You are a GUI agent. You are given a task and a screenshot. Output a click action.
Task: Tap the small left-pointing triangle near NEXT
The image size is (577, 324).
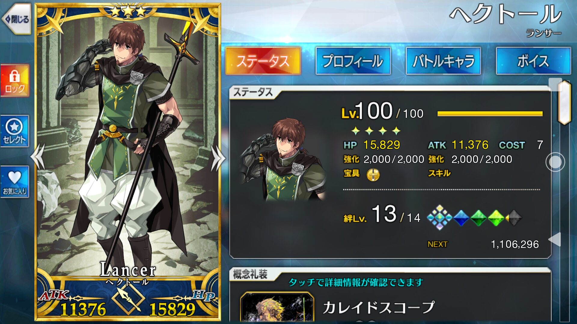click(555, 239)
